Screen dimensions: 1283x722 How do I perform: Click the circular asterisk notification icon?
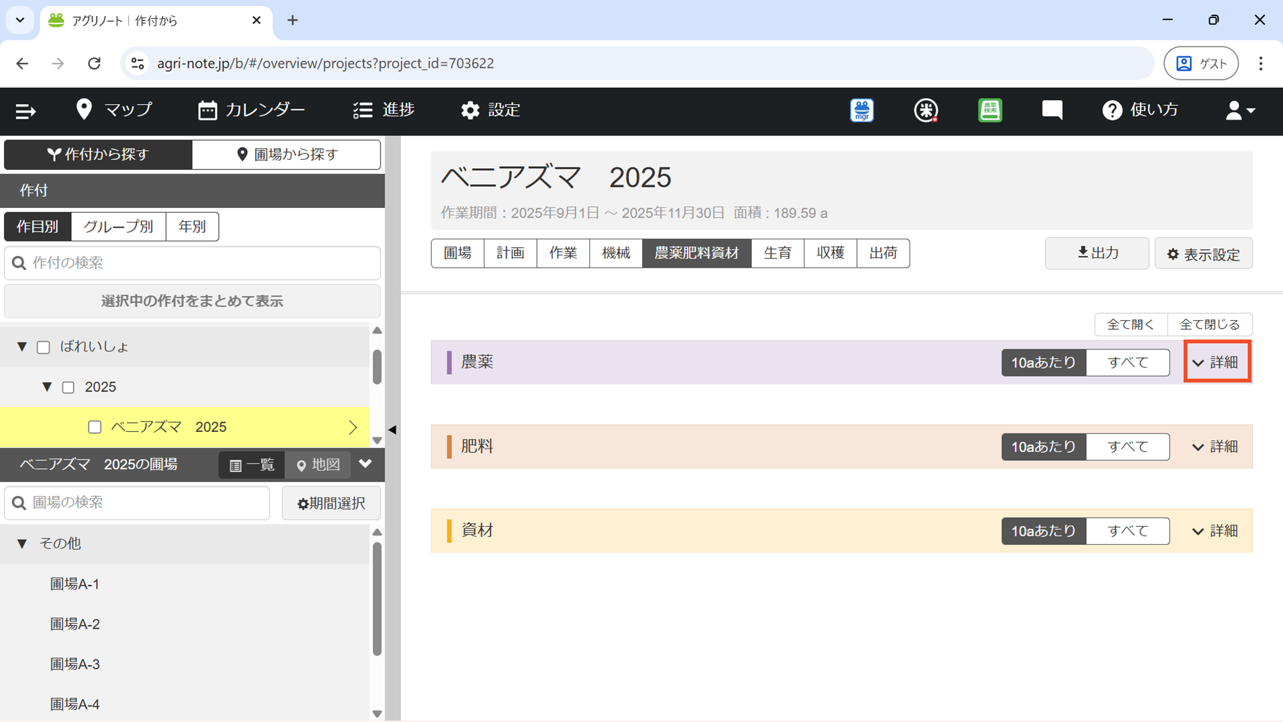926,110
